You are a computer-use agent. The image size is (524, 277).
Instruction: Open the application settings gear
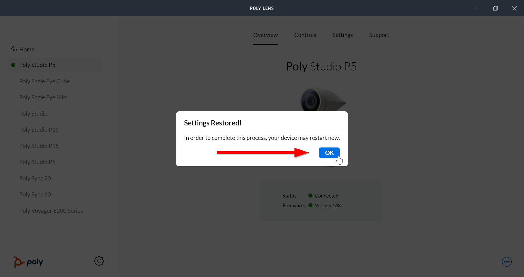(99, 261)
